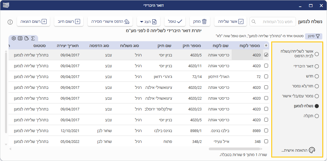Click the אשר שליחה button
Image resolution: width=327 pixels, height=161 pixels.
(x=230, y=21)
